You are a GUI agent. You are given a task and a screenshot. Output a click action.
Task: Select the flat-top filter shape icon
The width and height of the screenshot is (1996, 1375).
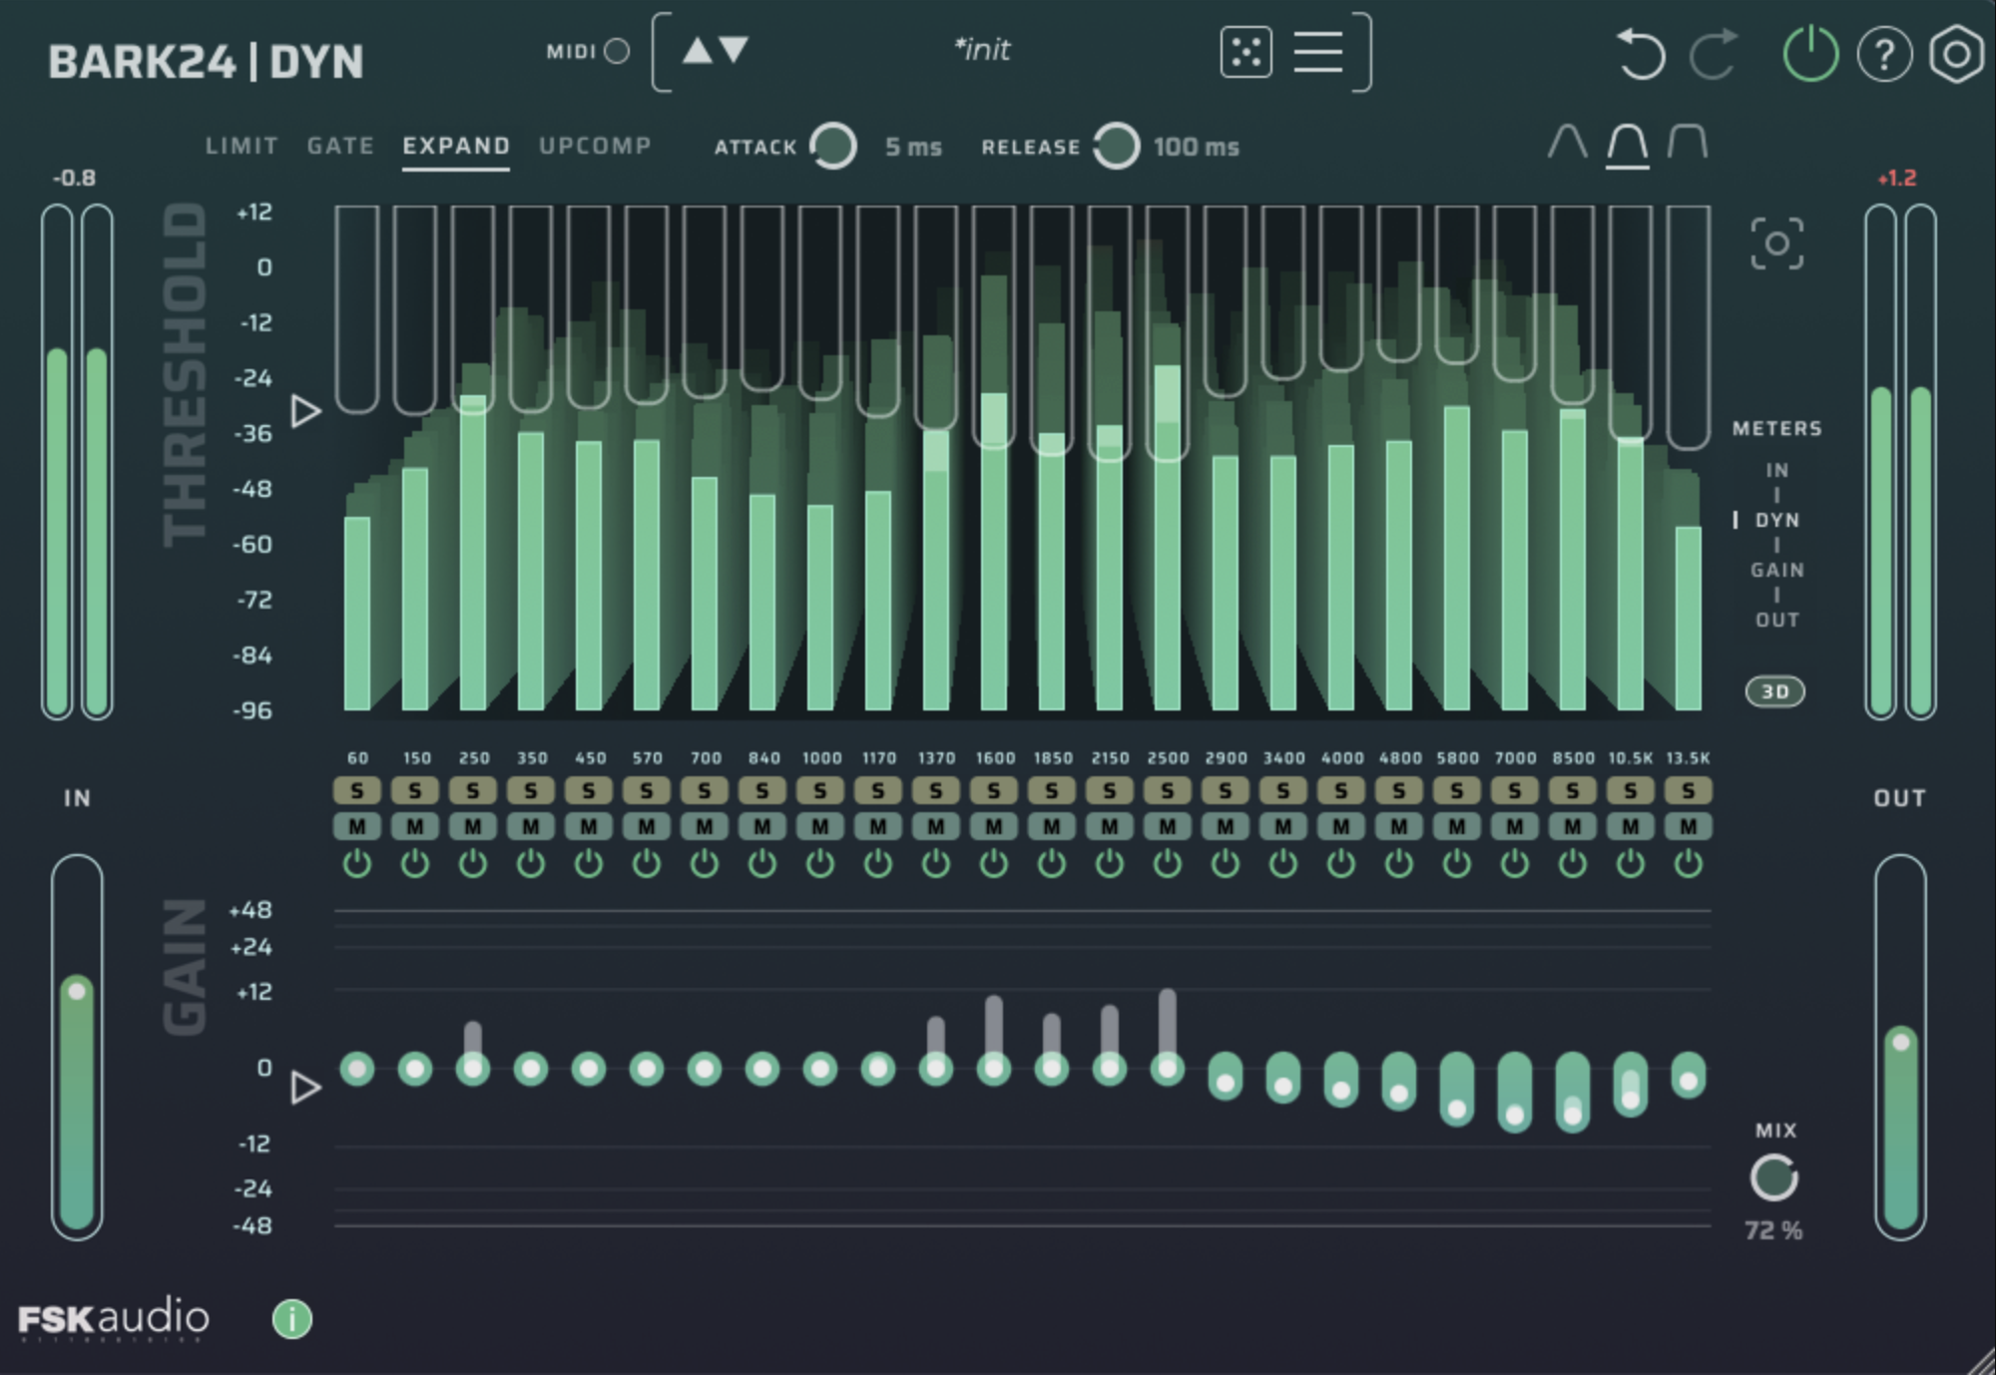tap(1688, 143)
